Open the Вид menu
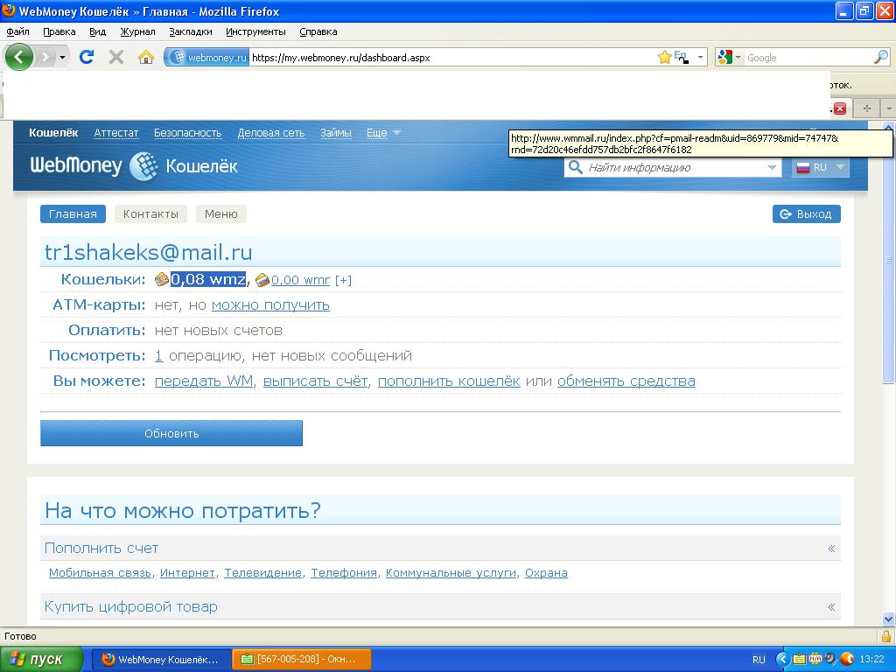Viewport: 896px width, 672px height. click(x=98, y=32)
